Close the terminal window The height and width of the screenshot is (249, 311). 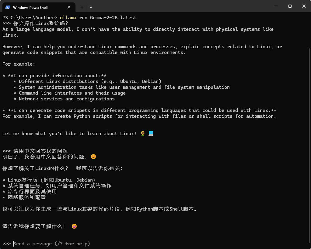pyautogui.click(x=304, y=6)
